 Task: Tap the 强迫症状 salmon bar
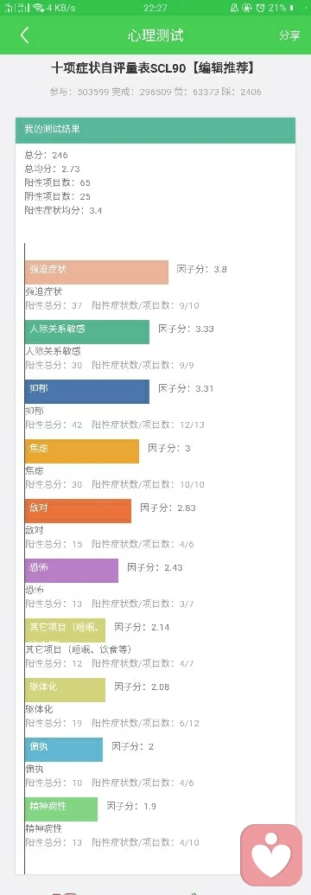pyautogui.click(x=97, y=272)
